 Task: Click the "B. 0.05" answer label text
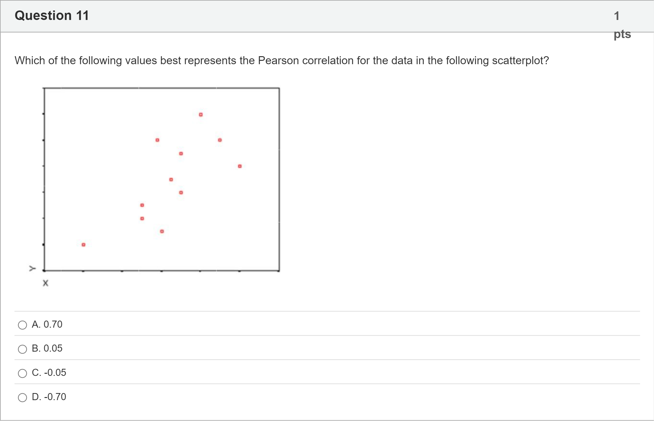coord(47,349)
